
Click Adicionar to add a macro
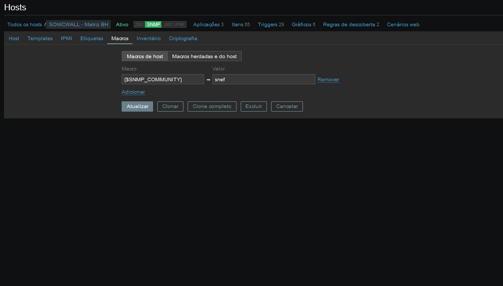133,92
